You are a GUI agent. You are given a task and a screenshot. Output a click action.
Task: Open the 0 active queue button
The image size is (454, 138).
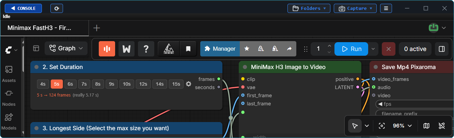pos(415,49)
